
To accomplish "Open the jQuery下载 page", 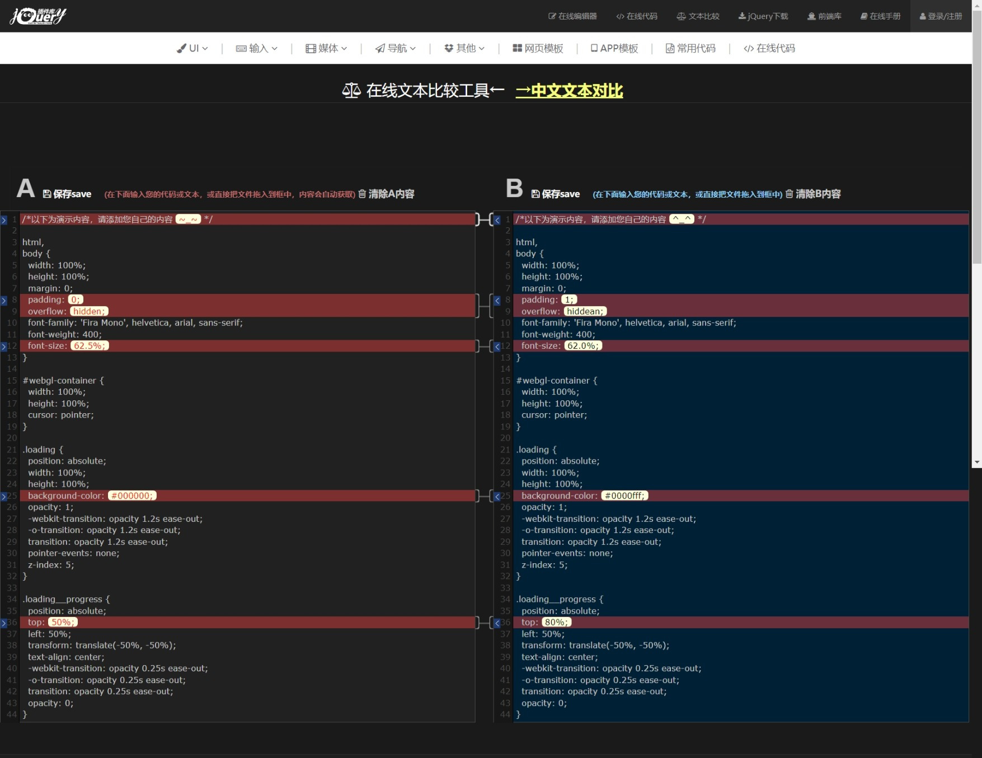I will (763, 16).
